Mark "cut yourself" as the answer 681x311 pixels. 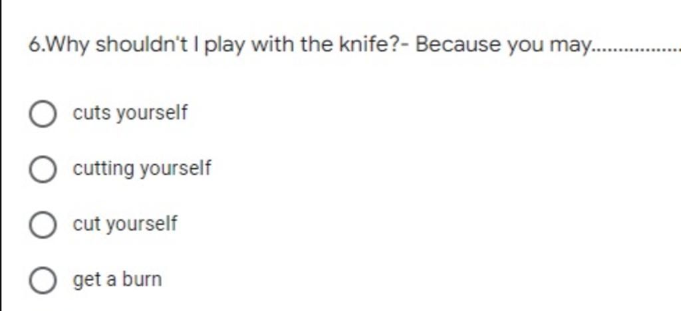(43, 225)
